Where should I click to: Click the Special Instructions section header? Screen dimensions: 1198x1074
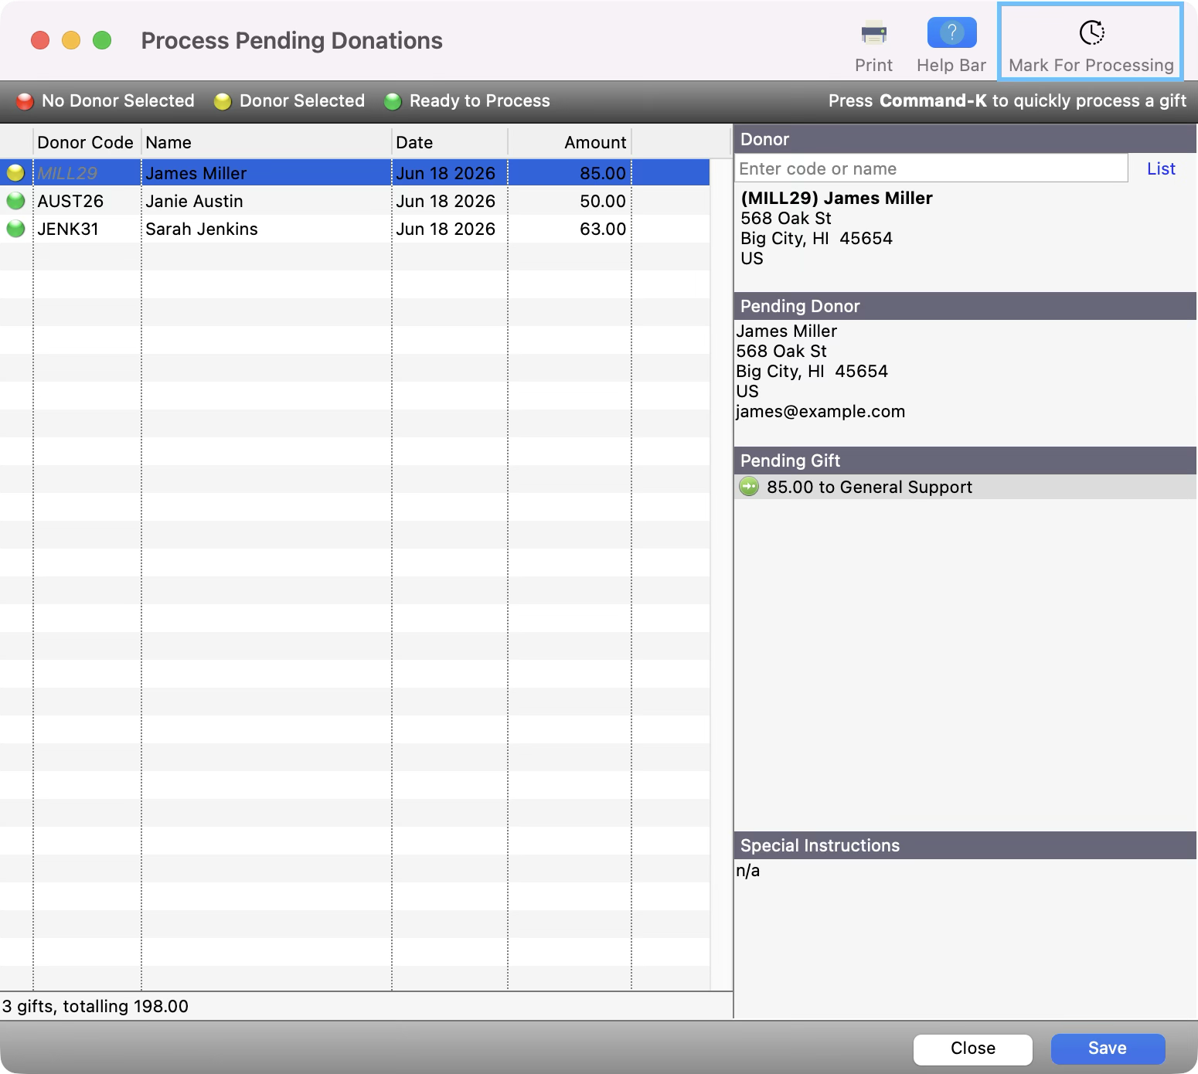tap(965, 845)
